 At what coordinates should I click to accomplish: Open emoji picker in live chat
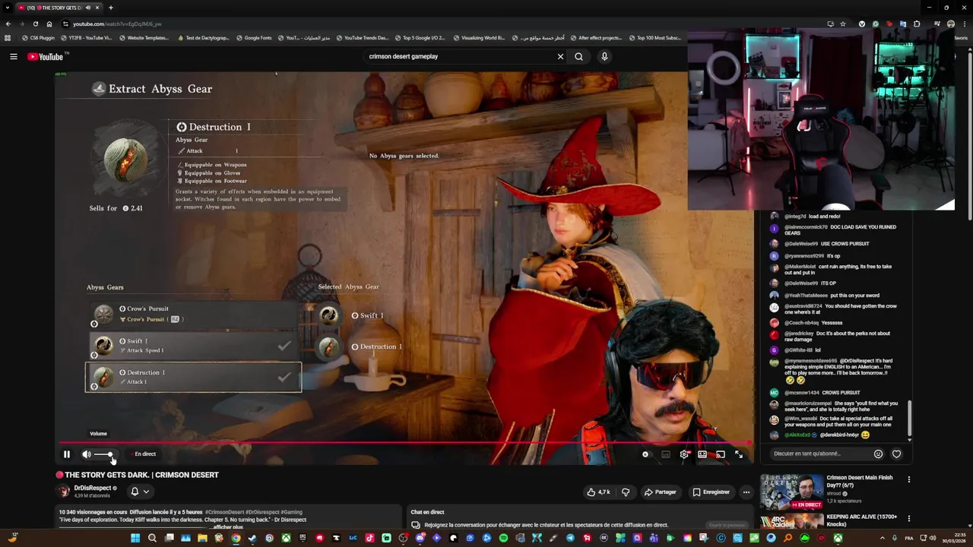pos(879,454)
